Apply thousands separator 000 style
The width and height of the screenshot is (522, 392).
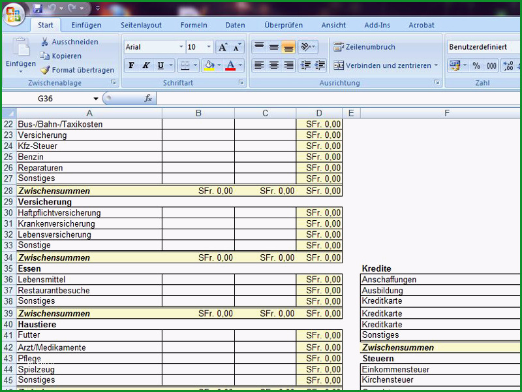tap(491, 65)
